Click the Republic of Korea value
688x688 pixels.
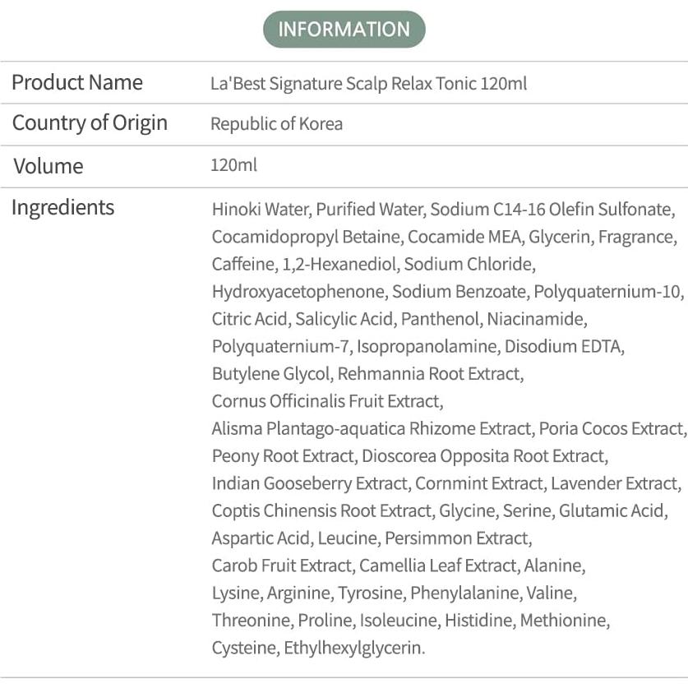(x=276, y=124)
